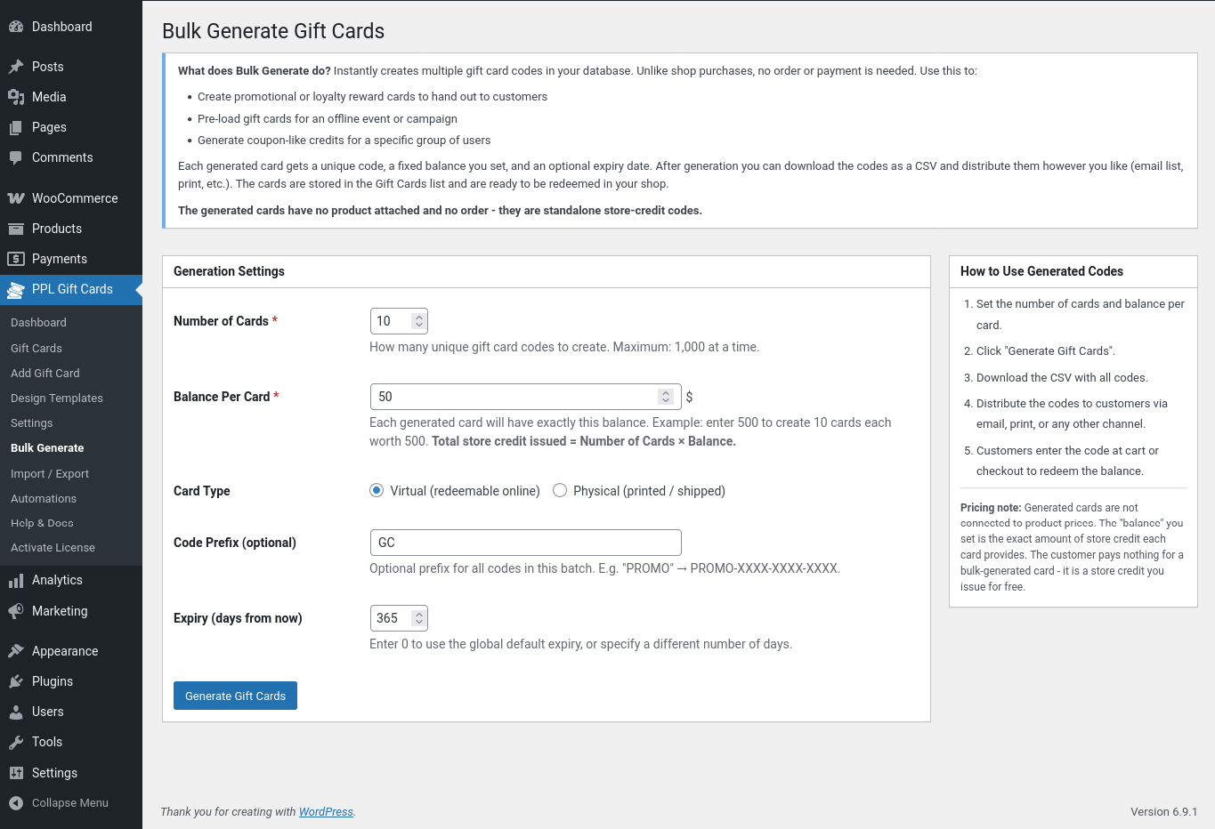Open the Import / Export submenu item
1215x829 pixels.
[x=50, y=474]
